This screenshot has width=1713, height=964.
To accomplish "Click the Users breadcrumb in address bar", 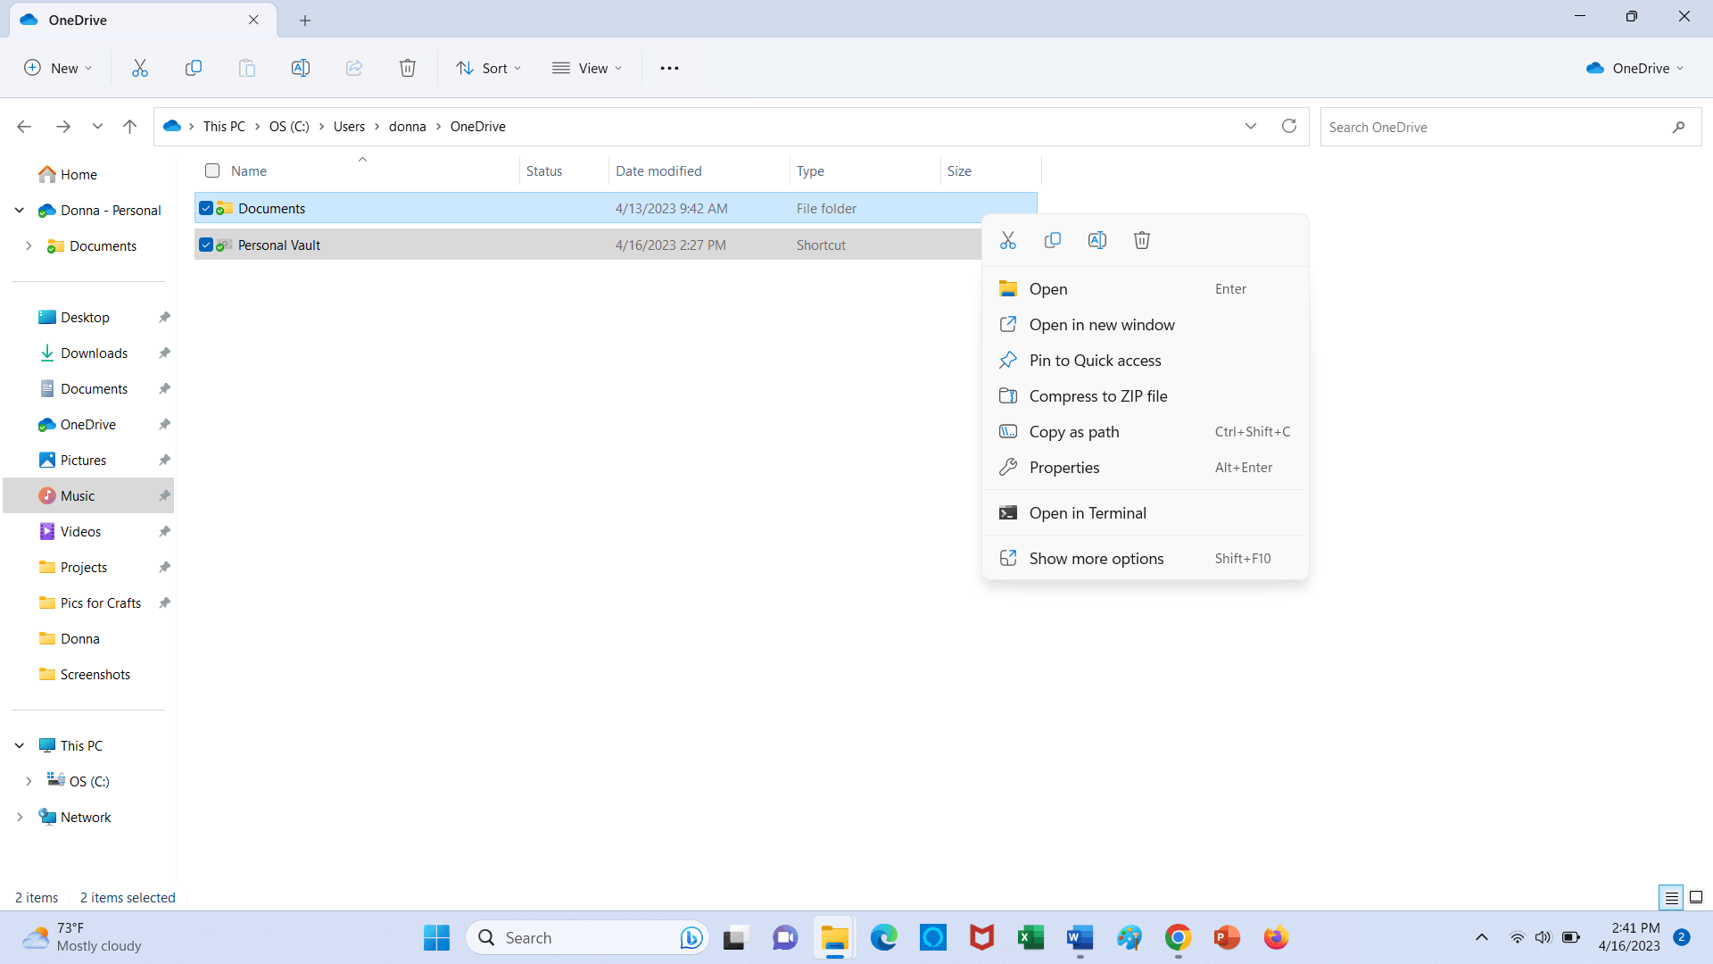I will coord(349,127).
